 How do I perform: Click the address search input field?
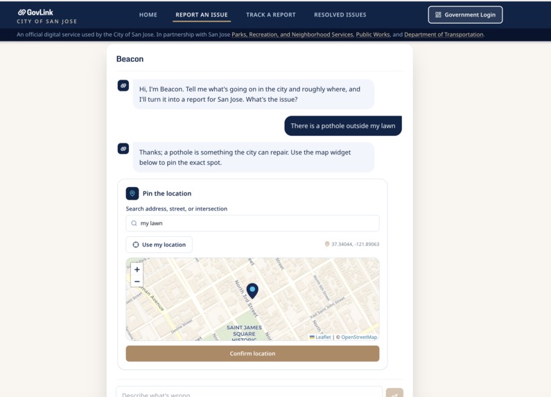tap(252, 223)
